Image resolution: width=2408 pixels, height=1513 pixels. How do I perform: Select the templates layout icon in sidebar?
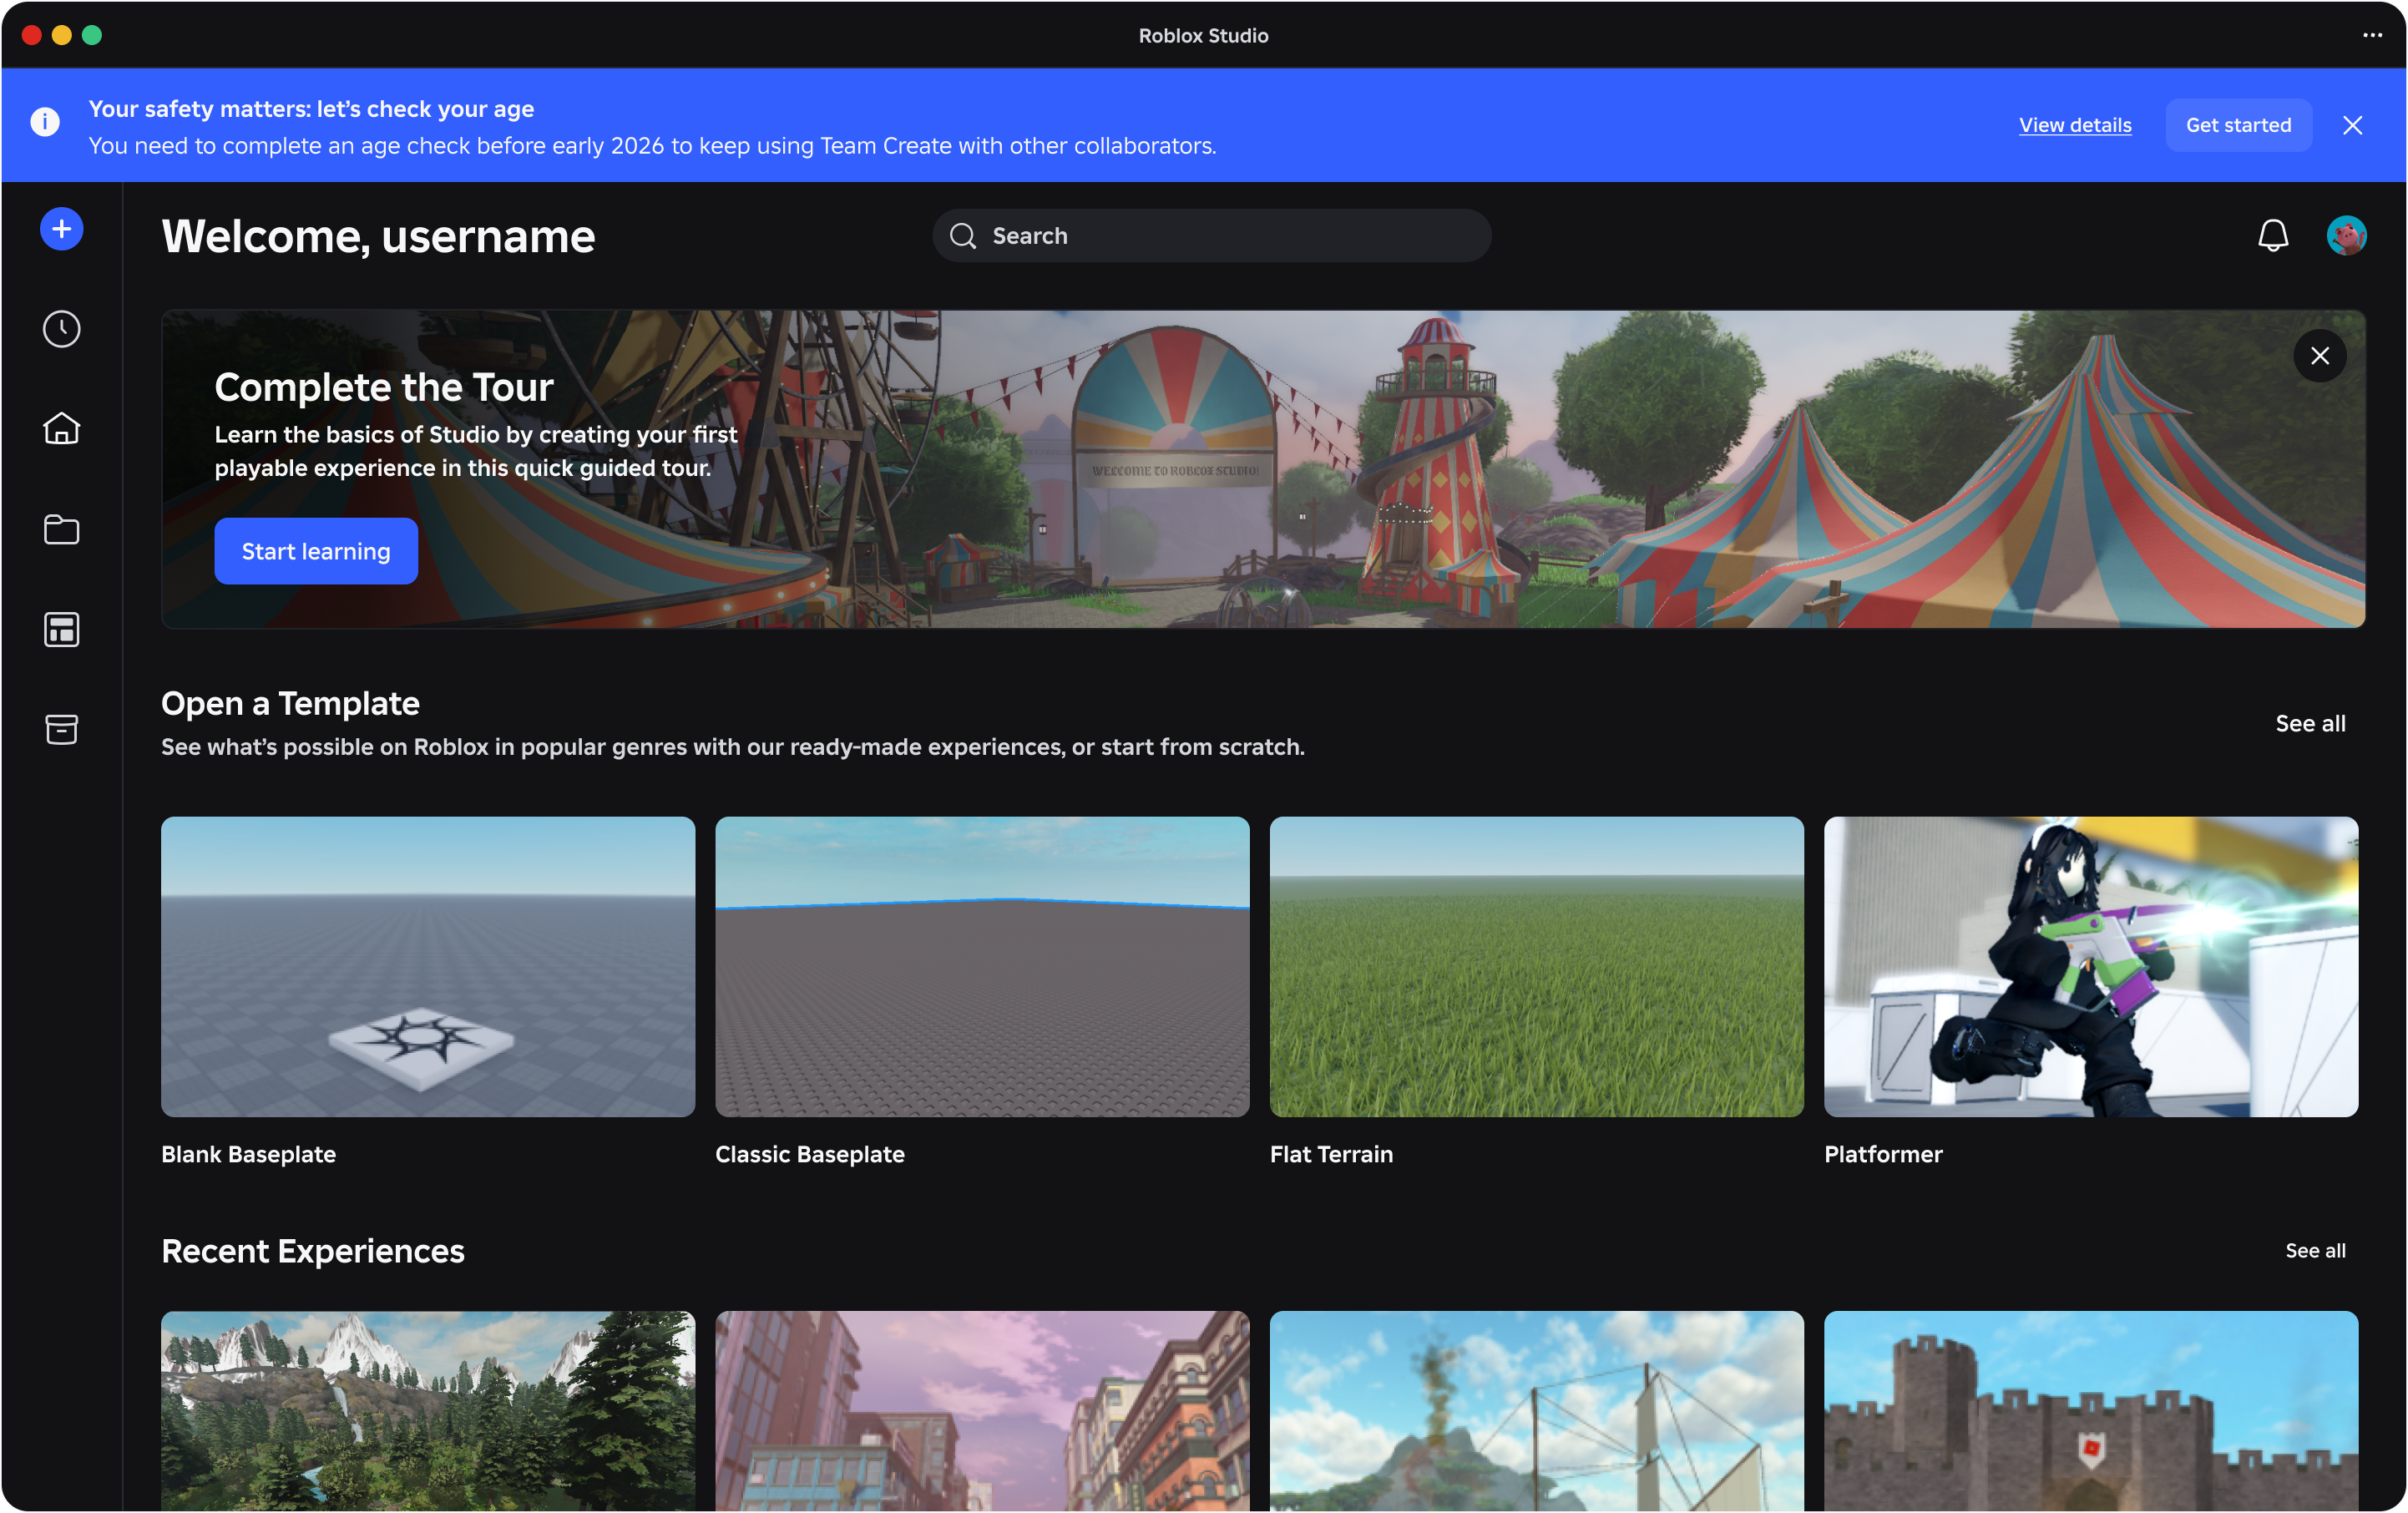click(61, 629)
